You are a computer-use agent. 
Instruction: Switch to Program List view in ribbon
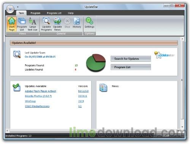coord(22,24)
